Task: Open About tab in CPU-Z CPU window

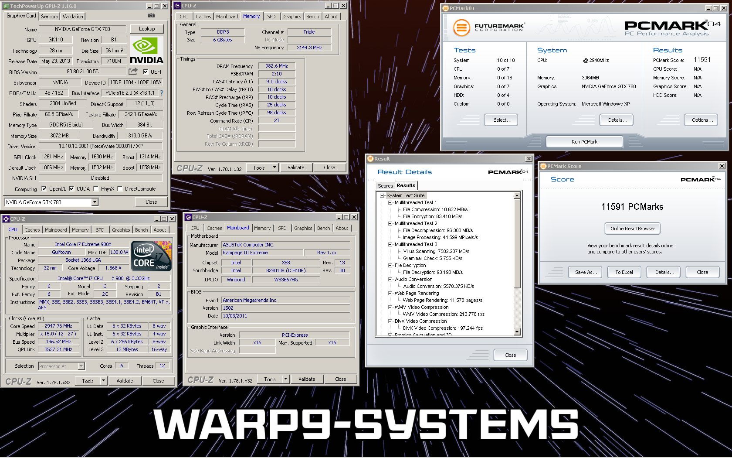Action: pos(160,230)
